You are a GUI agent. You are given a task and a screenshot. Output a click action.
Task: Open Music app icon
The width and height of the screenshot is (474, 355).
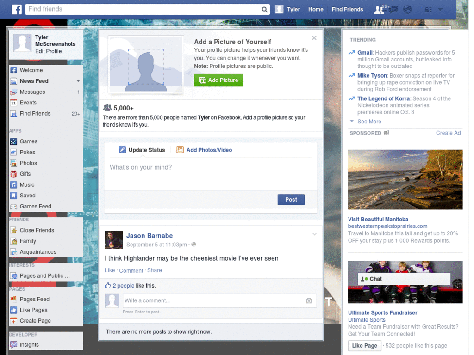pos(13,185)
